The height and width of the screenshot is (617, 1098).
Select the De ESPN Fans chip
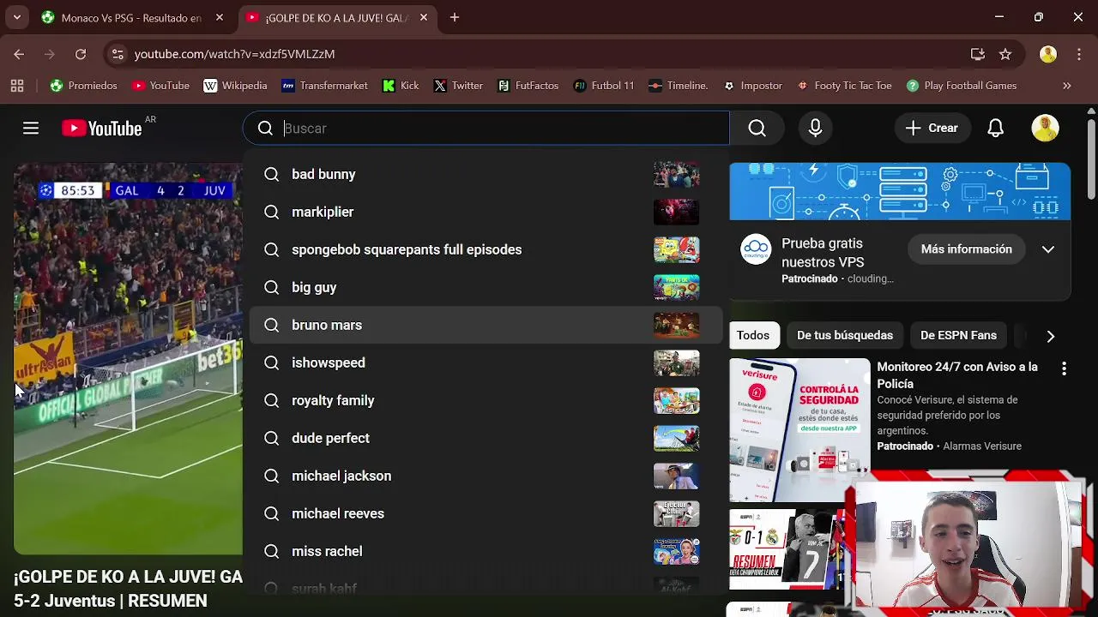click(x=958, y=335)
